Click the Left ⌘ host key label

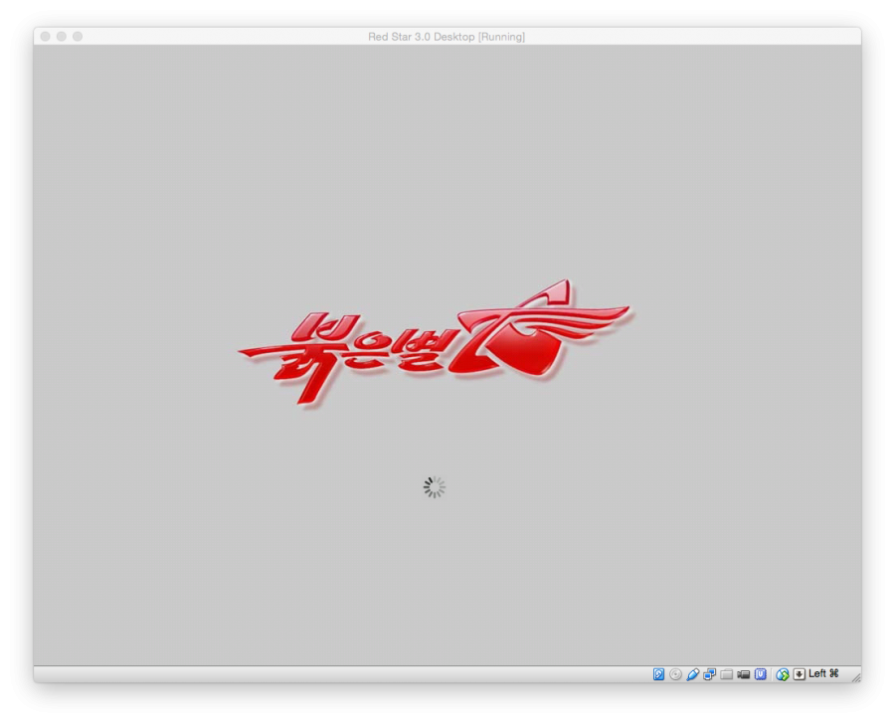click(823, 674)
